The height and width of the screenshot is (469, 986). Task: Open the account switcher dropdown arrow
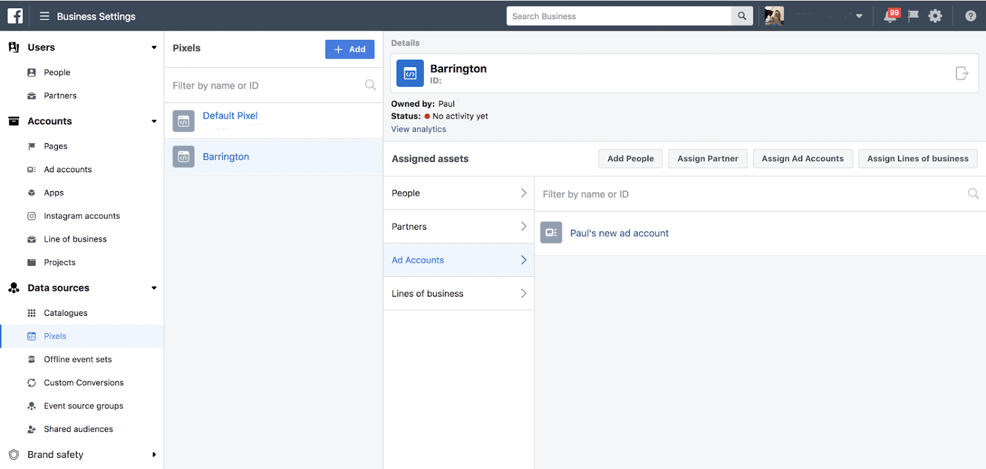pos(859,16)
